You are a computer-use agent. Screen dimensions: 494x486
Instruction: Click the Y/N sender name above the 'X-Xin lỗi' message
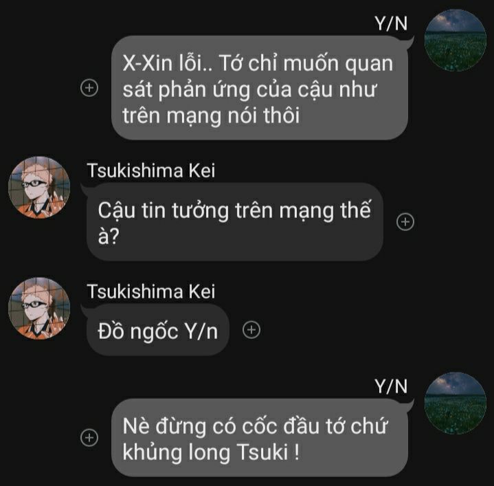391,23
